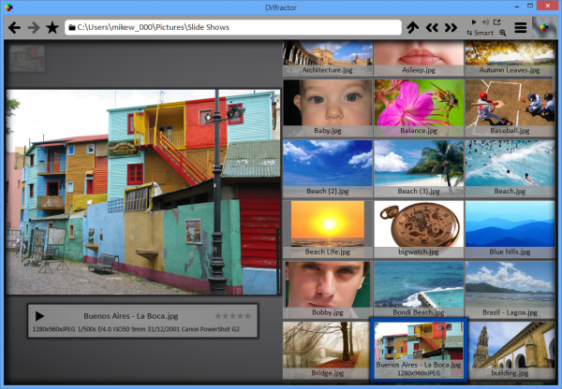Screen dimensions: 562x389
Task: Select the Asleep.jpg thumbnail
Action: click(x=419, y=58)
